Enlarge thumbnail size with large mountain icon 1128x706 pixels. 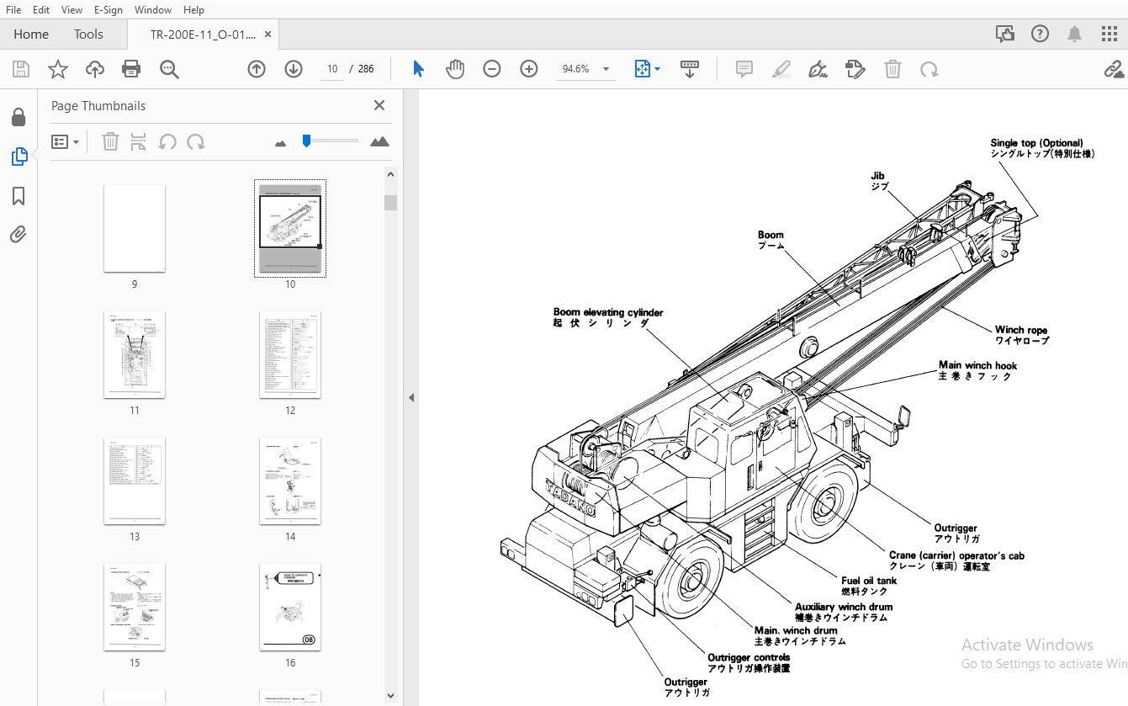click(x=380, y=141)
